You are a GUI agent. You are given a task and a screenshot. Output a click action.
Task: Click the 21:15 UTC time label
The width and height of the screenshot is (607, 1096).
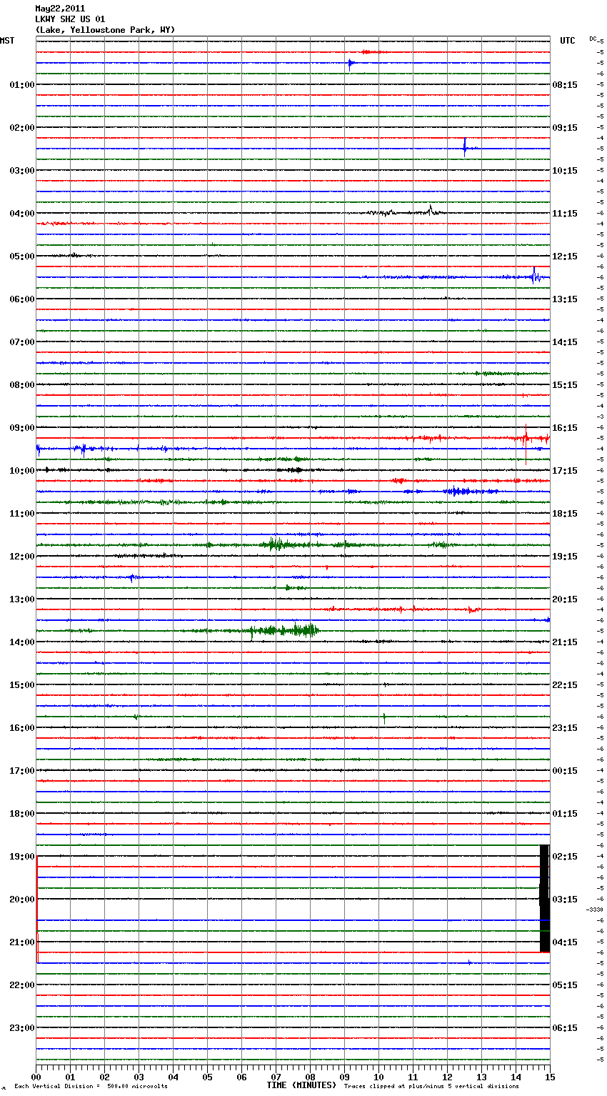tap(565, 642)
